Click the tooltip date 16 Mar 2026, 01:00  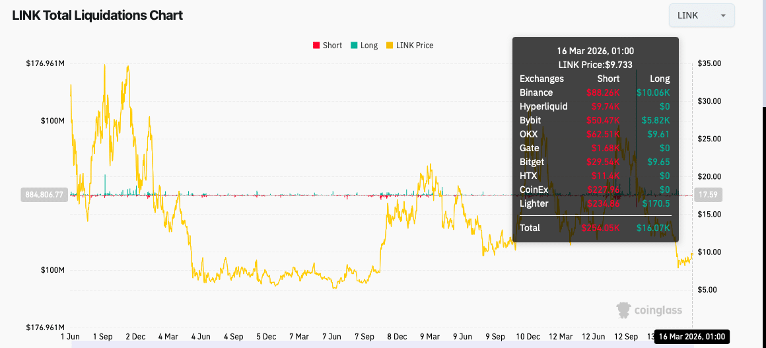(x=595, y=51)
